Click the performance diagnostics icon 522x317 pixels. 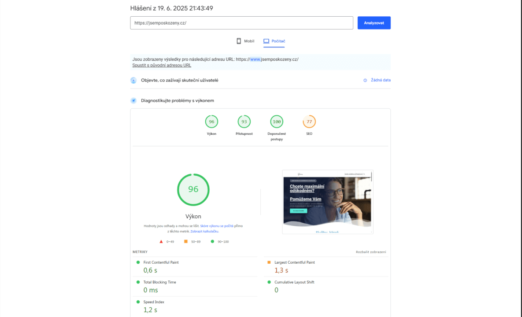point(133,100)
